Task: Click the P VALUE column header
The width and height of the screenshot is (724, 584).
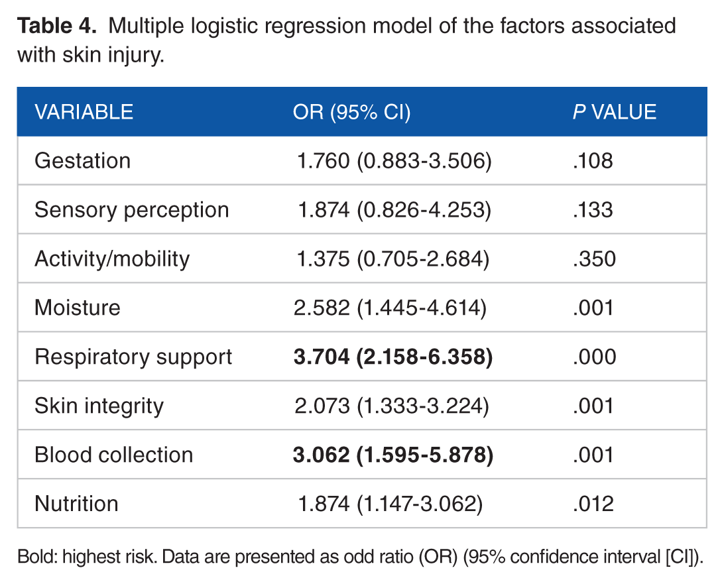Action: pyautogui.click(x=615, y=112)
